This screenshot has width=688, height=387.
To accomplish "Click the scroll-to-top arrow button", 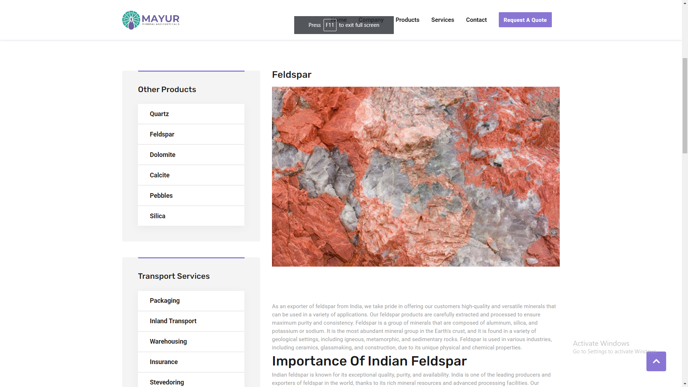I will point(656,361).
